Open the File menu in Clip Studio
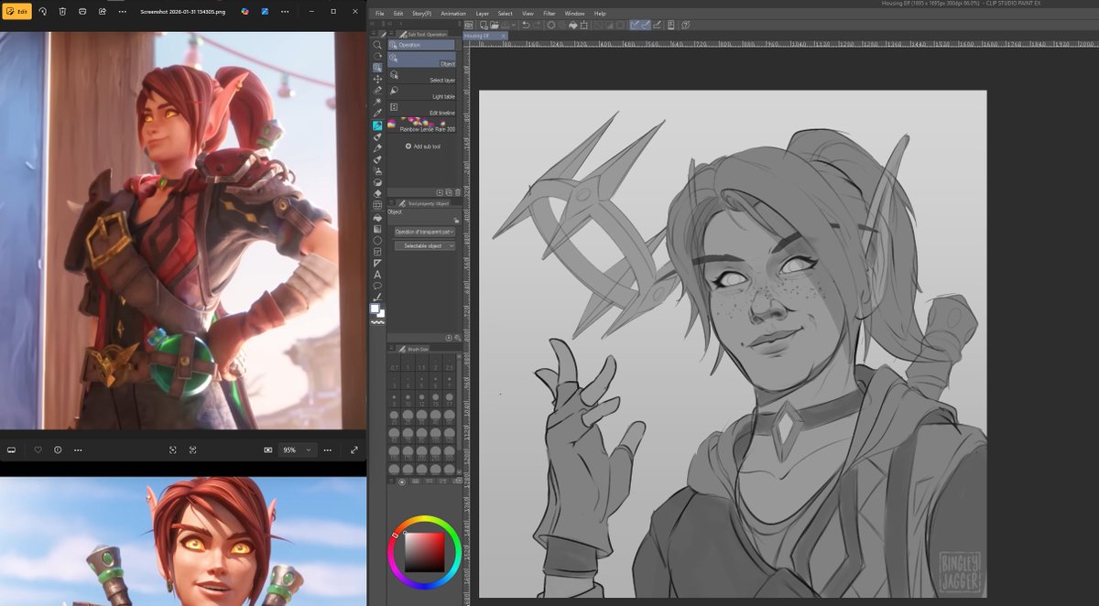Image resolution: width=1099 pixels, height=606 pixels. [379, 14]
